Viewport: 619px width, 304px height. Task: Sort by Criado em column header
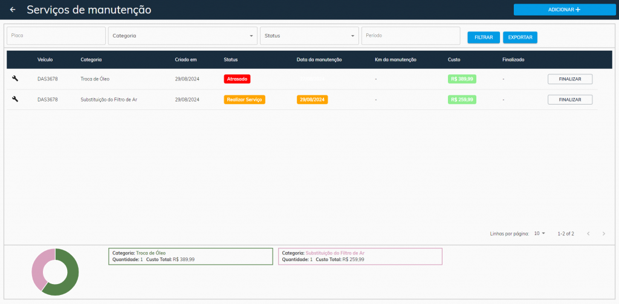tap(186, 60)
